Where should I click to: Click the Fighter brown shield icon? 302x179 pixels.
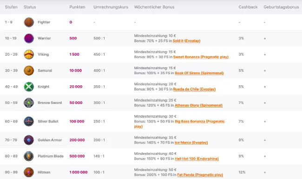(29, 22)
